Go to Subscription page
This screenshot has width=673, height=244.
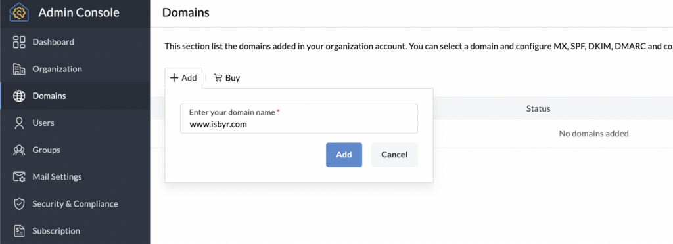pos(75,231)
